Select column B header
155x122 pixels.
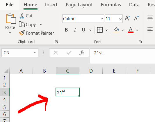pyautogui.click(x=44, y=71)
